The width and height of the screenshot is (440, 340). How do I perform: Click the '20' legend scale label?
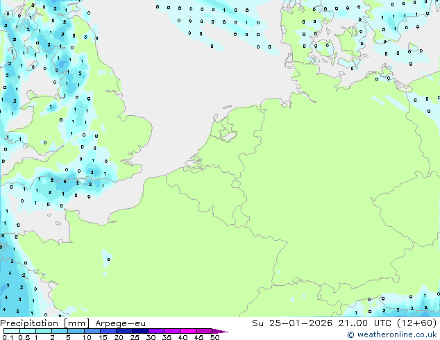click(119, 337)
